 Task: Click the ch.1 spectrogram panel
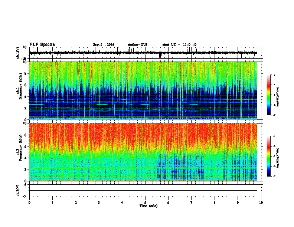click(x=143, y=91)
